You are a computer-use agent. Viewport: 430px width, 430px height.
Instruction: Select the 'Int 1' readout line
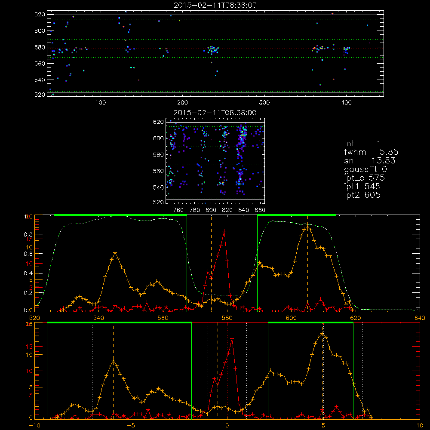coord(362,144)
